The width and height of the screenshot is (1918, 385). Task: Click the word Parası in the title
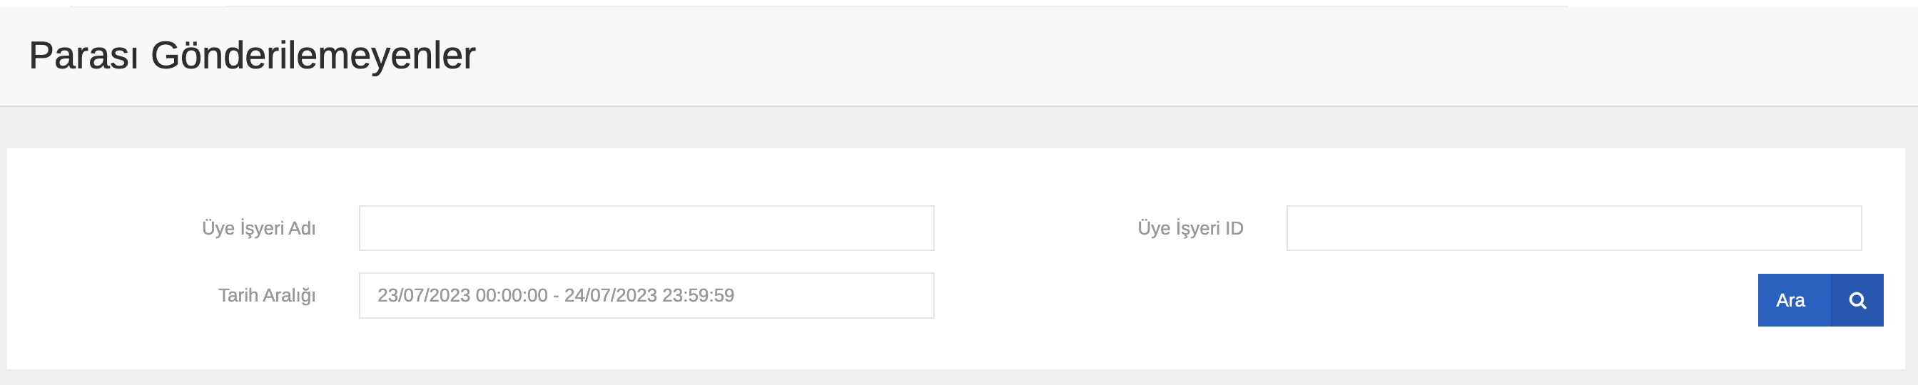click(83, 56)
